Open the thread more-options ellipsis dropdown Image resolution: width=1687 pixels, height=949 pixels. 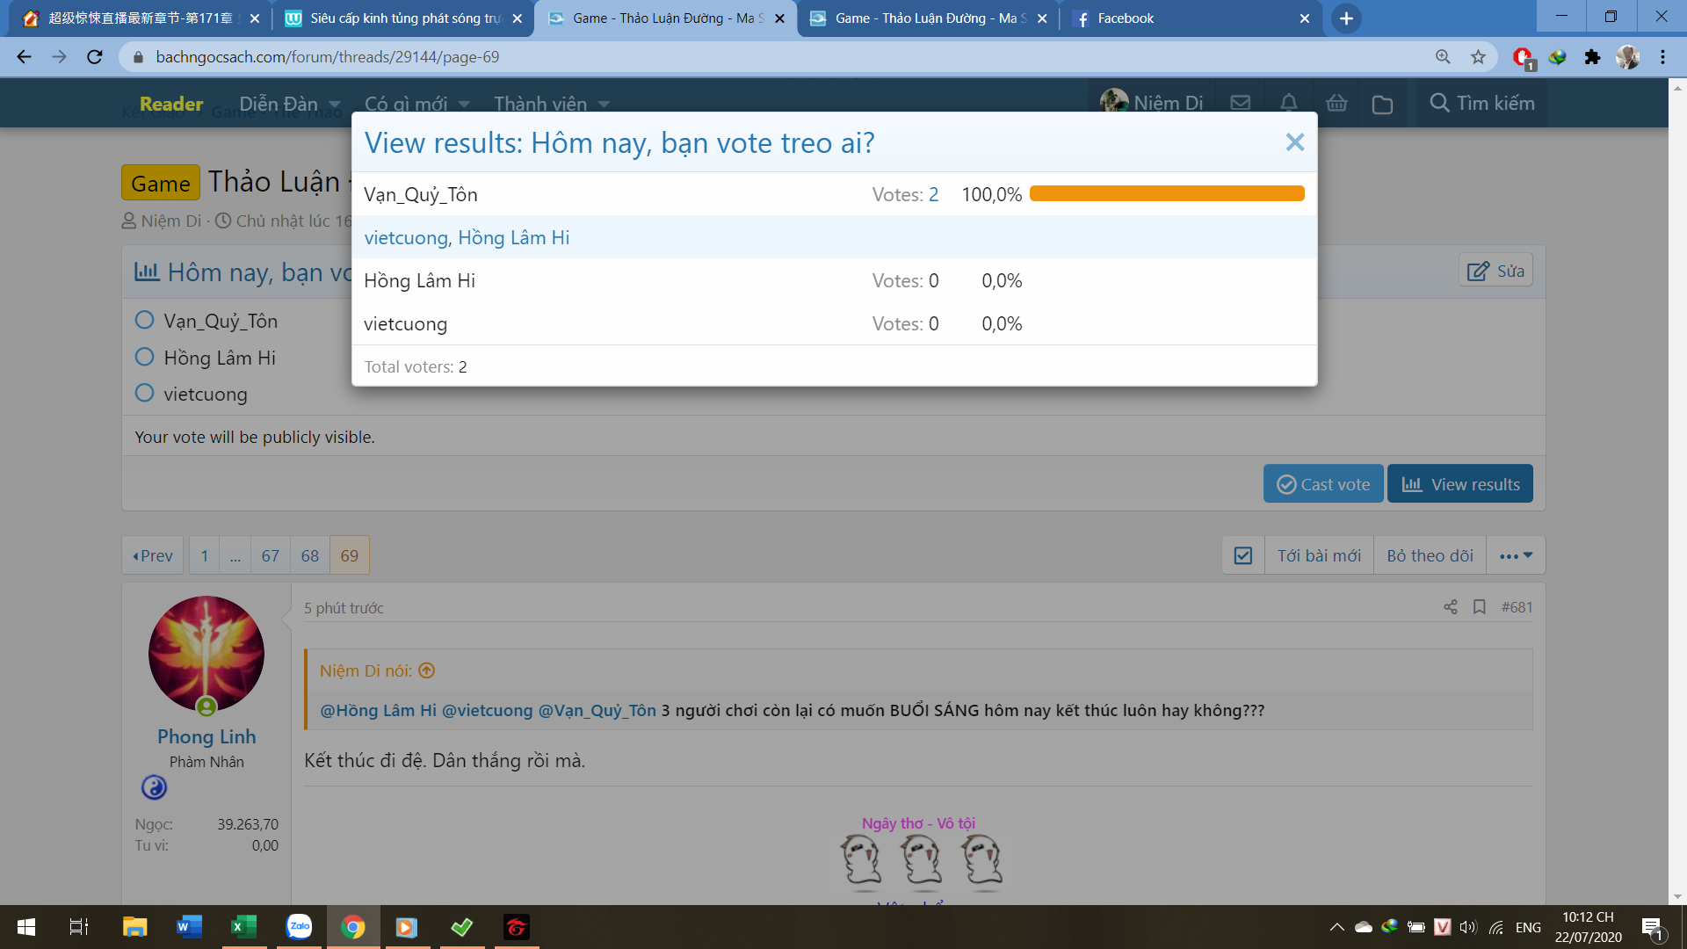point(1516,555)
